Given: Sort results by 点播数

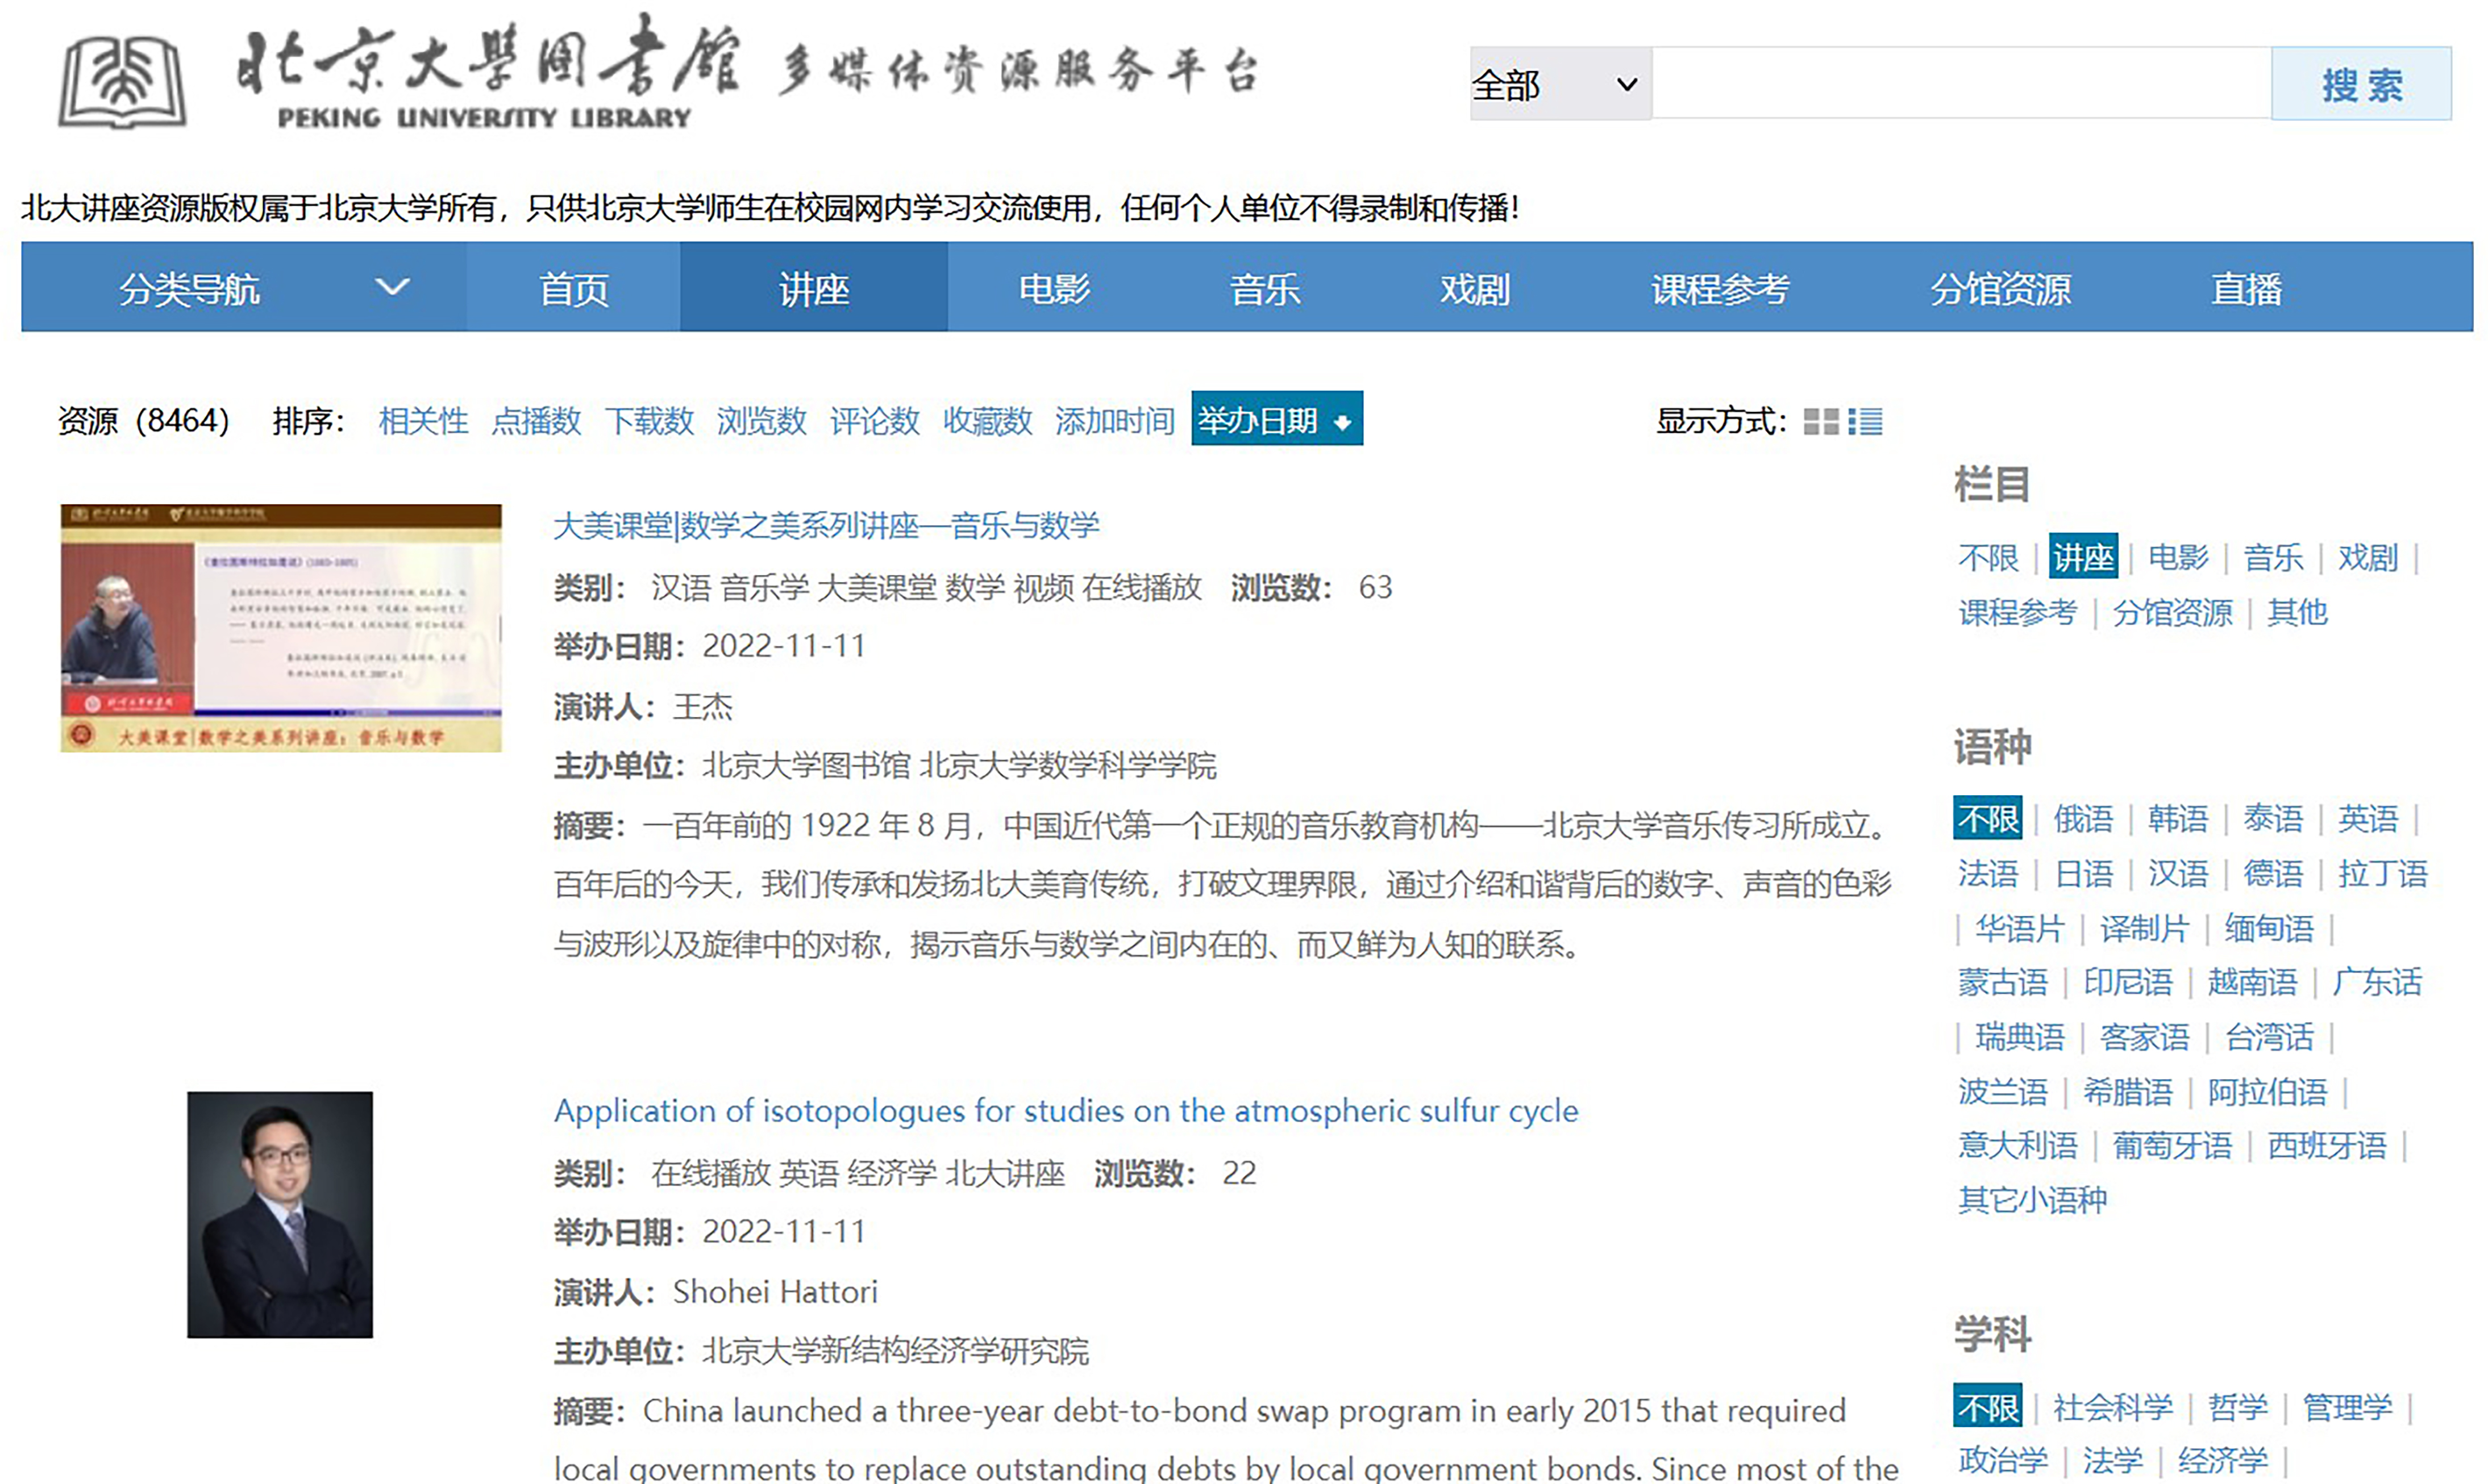Looking at the screenshot, I should click(536, 420).
